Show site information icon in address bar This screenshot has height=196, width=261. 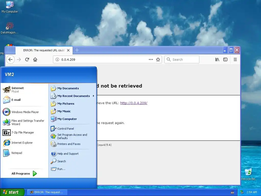tap(57, 59)
